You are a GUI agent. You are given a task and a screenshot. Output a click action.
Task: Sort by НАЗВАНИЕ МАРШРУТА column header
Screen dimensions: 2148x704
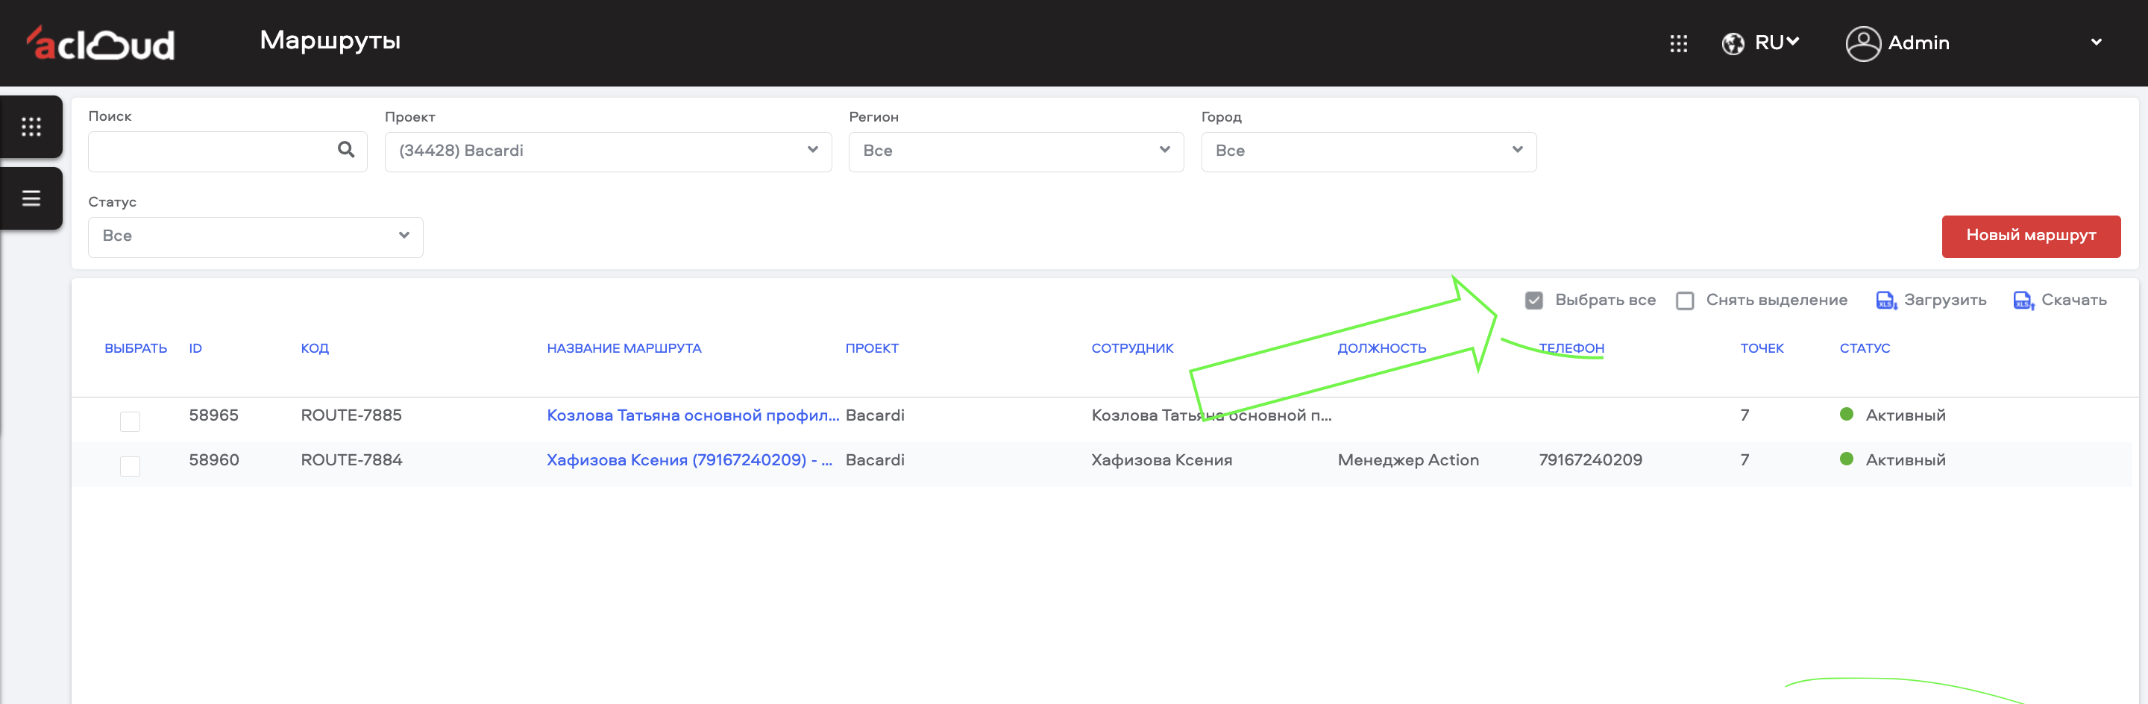624,349
